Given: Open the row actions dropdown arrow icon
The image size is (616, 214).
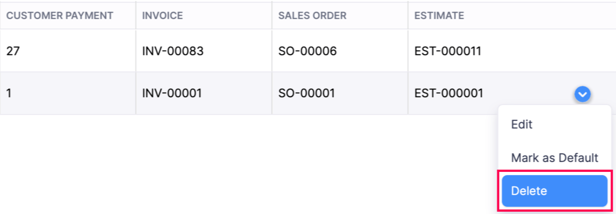Looking at the screenshot, I should tap(582, 94).
